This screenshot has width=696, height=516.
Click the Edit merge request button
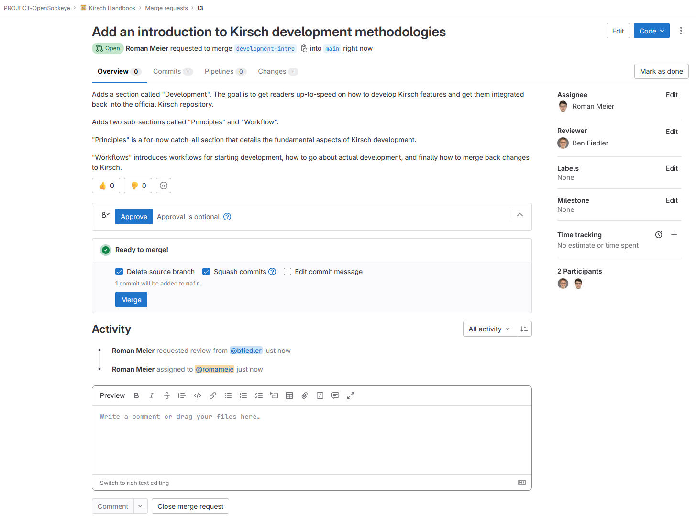[x=618, y=31]
